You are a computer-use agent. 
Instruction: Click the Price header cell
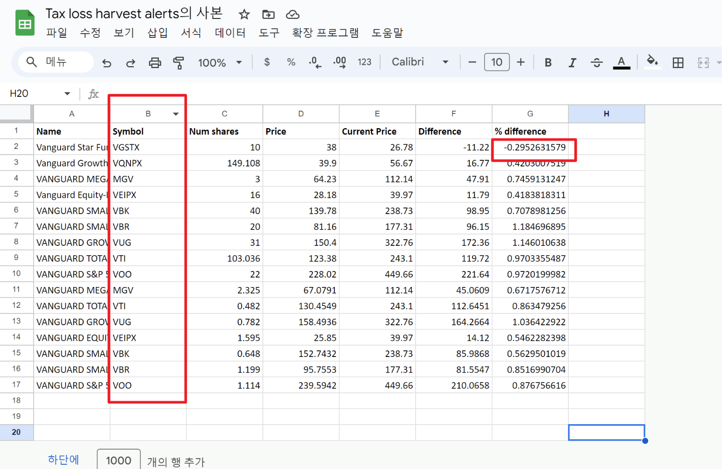point(301,131)
